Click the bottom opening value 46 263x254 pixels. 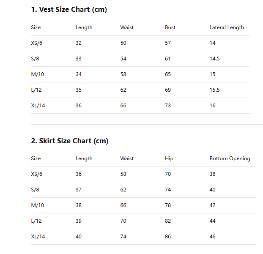click(x=212, y=237)
